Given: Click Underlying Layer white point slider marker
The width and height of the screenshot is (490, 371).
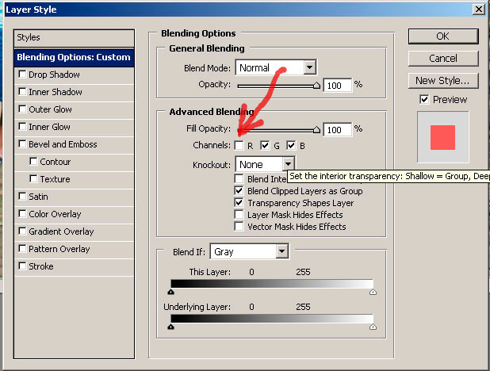Looking at the screenshot, I should (373, 326).
